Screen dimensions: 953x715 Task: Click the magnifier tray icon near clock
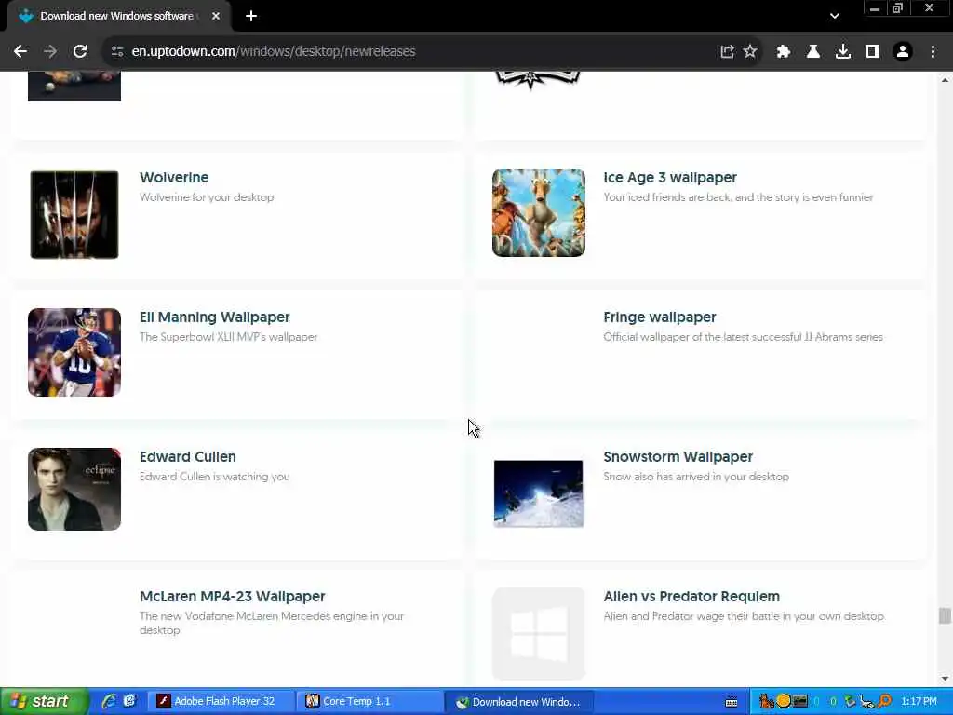(886, 702)
